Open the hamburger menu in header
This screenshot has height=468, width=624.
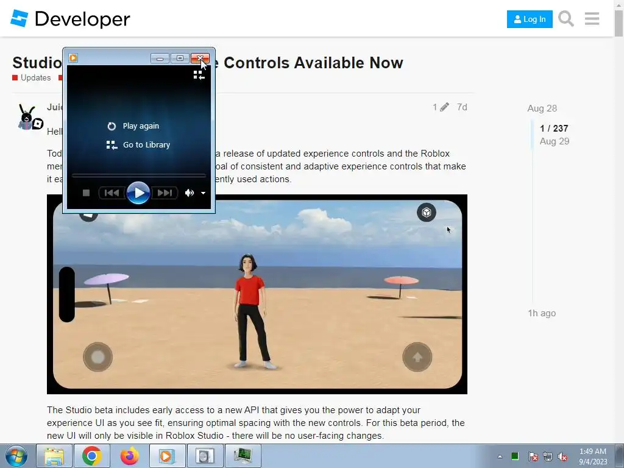click(592, 19)
